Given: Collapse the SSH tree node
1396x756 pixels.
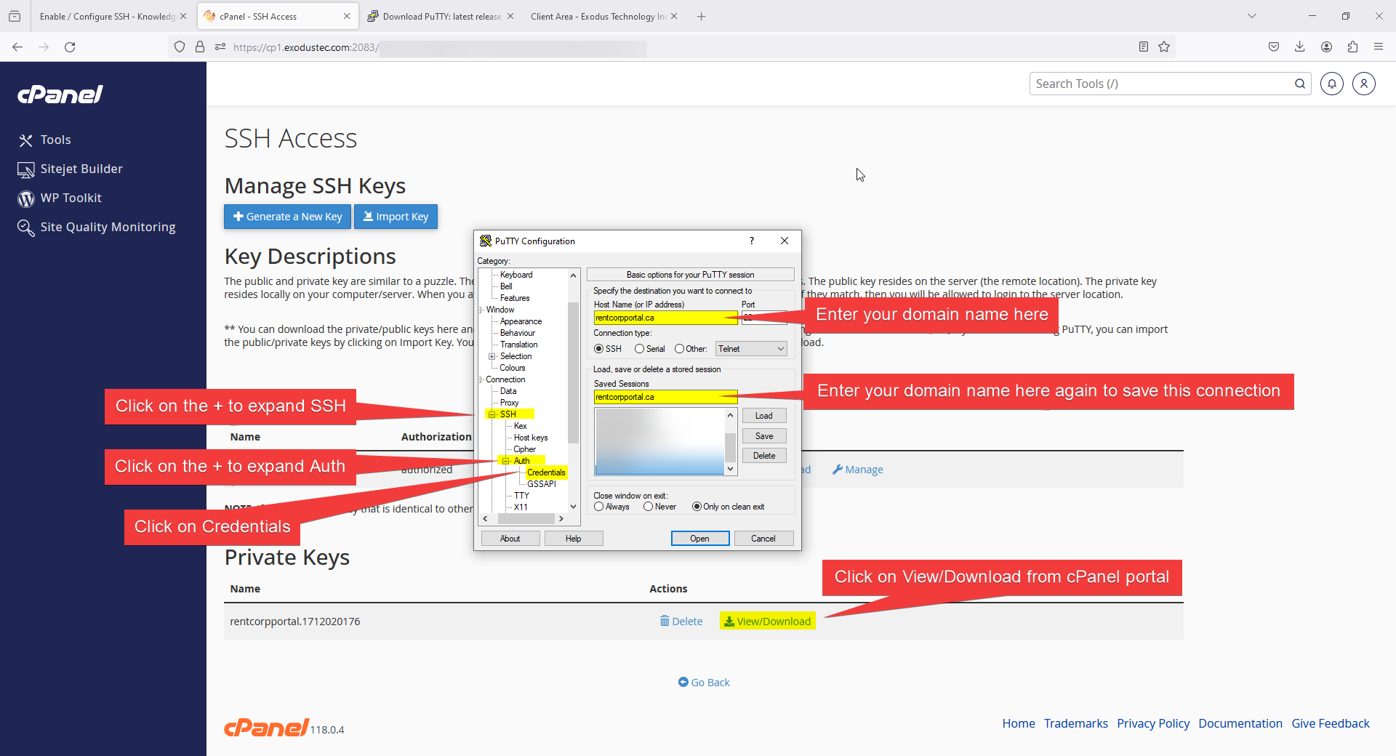Looking at the screenshot, I should (x=492, y=414).
